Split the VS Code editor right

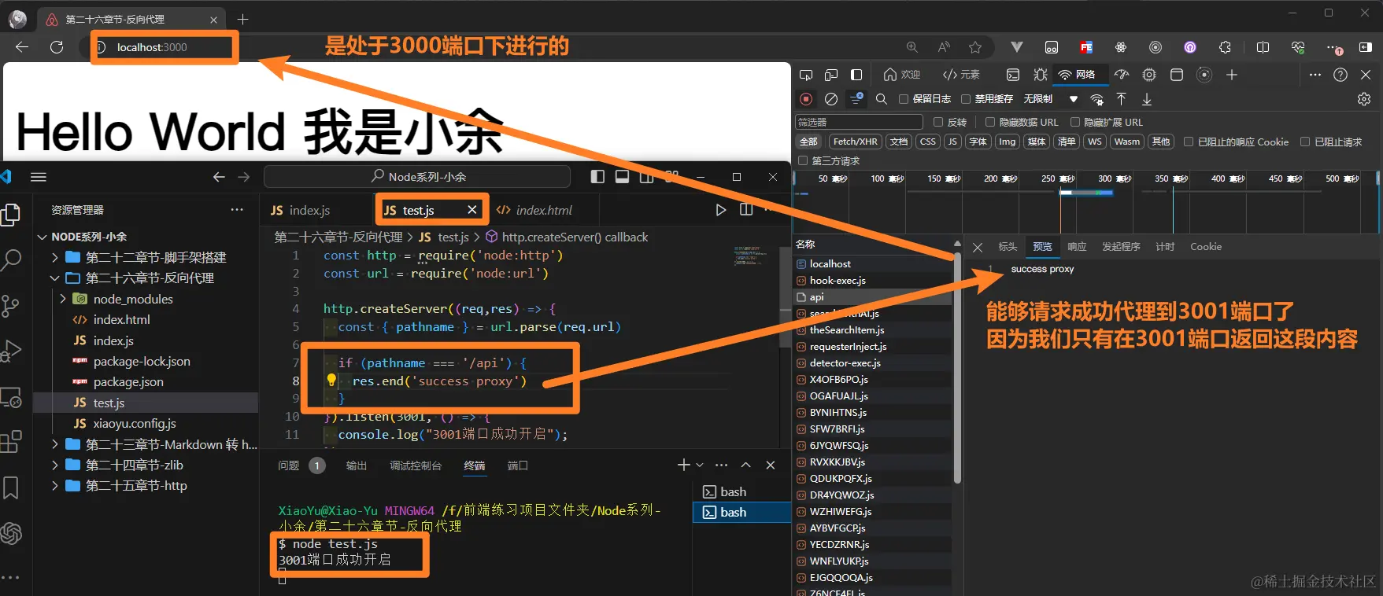(x=746, y=210)
